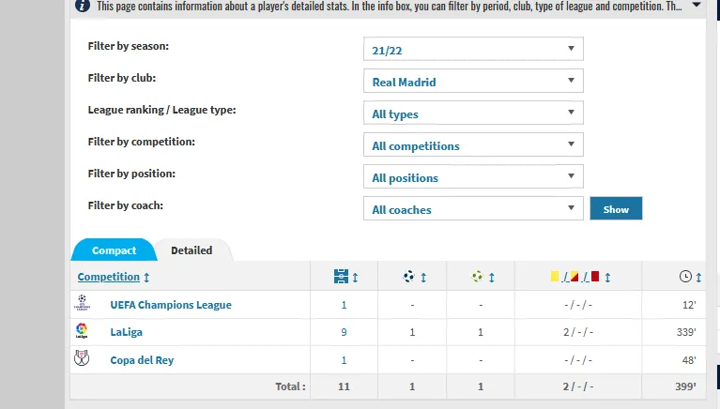Click the Show button
This screenshot has width=720, height=409.
[x=616, y=209]
